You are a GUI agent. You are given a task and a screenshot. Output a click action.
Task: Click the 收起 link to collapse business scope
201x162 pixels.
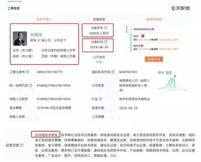click(x=113, y=156)
